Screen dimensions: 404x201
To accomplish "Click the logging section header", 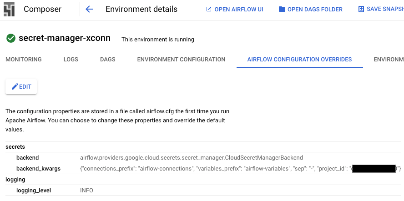I will (15, 179).
